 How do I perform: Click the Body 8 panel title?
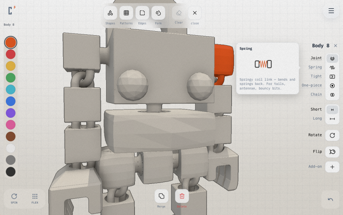coord(321,45)
